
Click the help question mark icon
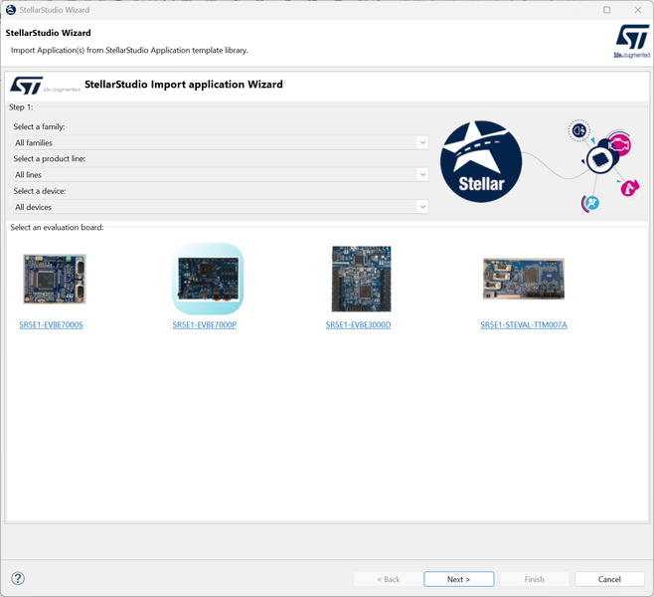click(18, 579)
